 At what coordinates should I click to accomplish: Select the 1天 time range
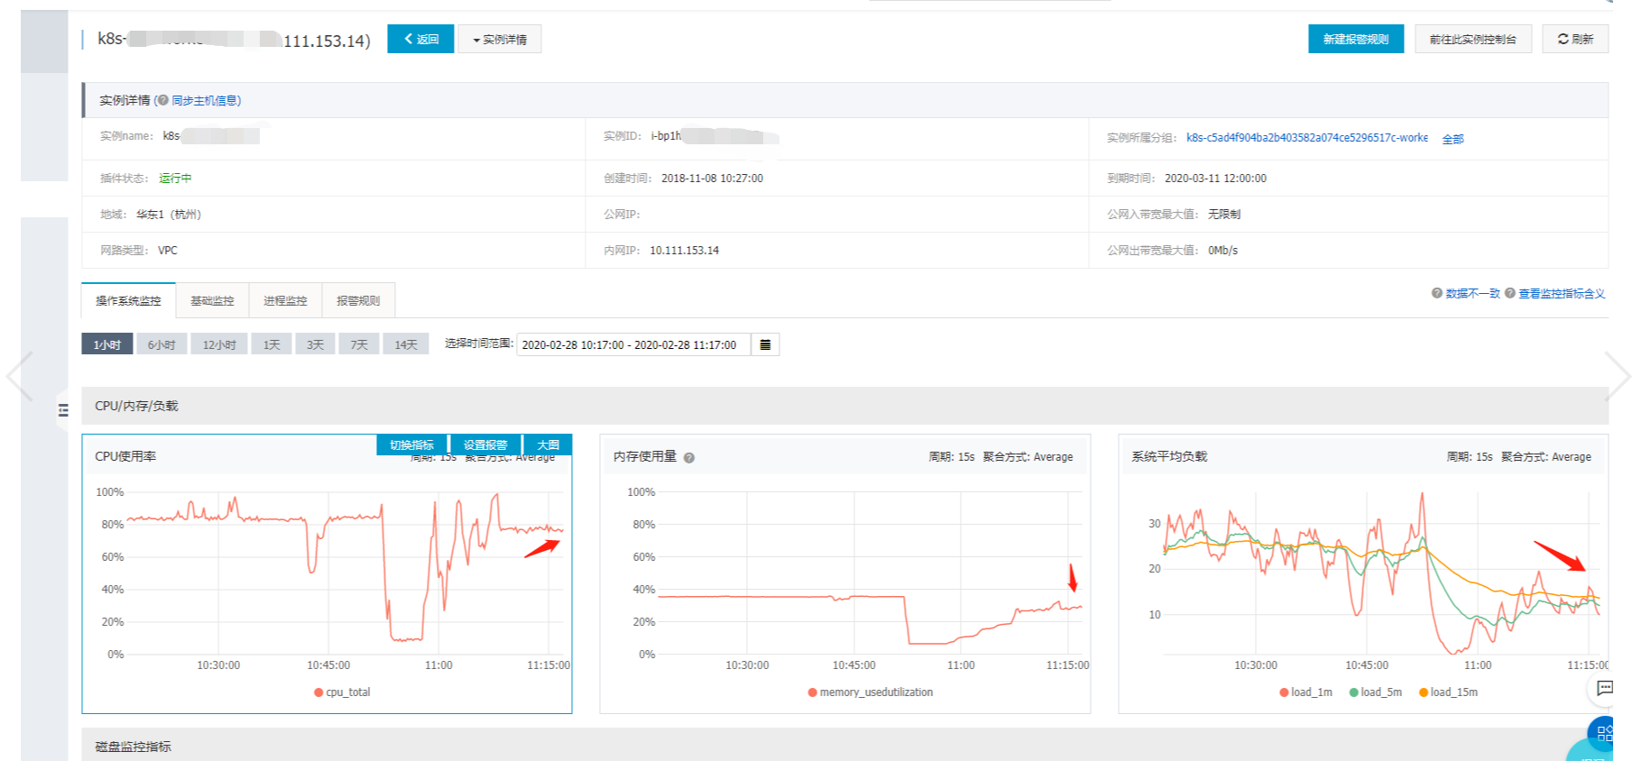272,344
